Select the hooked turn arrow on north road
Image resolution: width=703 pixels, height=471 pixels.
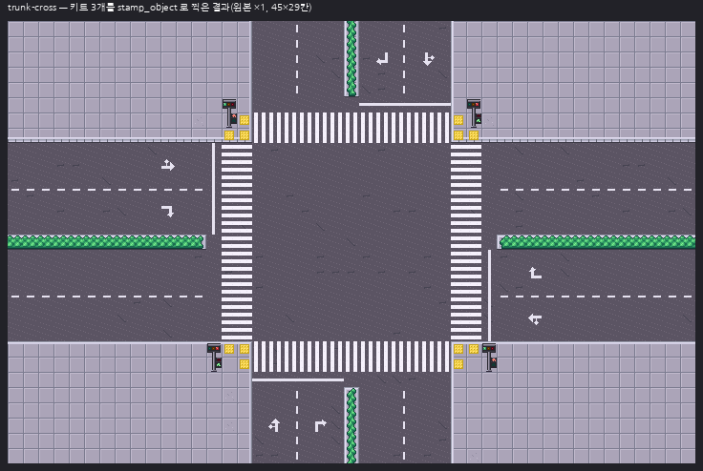(x=382, y=59)
